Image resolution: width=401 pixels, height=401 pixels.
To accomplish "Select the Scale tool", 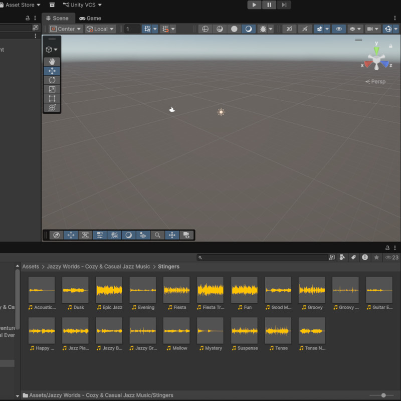I will click(x=52, y=89).
